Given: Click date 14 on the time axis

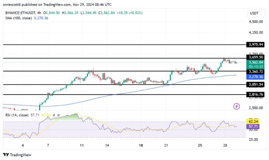Looking at the screenshot, I should [107, 145].
